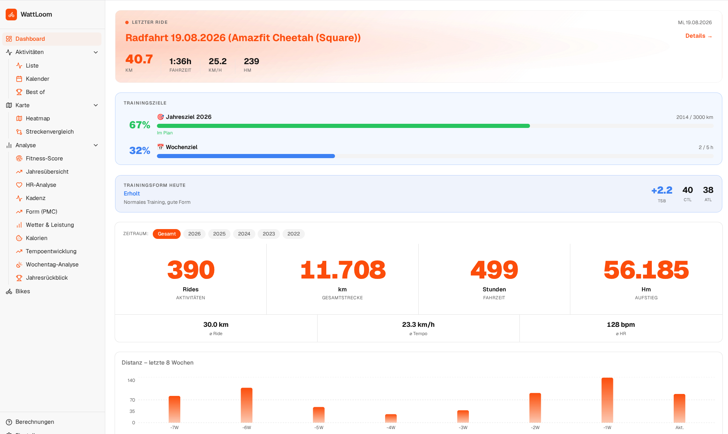Click the Jahresziel 2026 green progress bar
The width and height of the screenshot is (728, 434).
pyautogui.click(x=343, y=126)
